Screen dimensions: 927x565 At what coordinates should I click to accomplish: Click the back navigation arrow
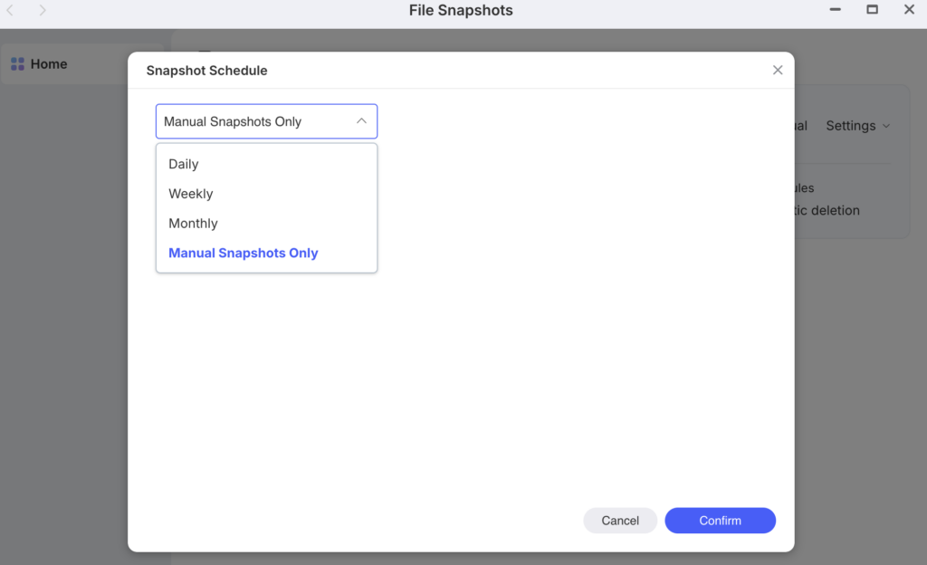coord(10,10)
